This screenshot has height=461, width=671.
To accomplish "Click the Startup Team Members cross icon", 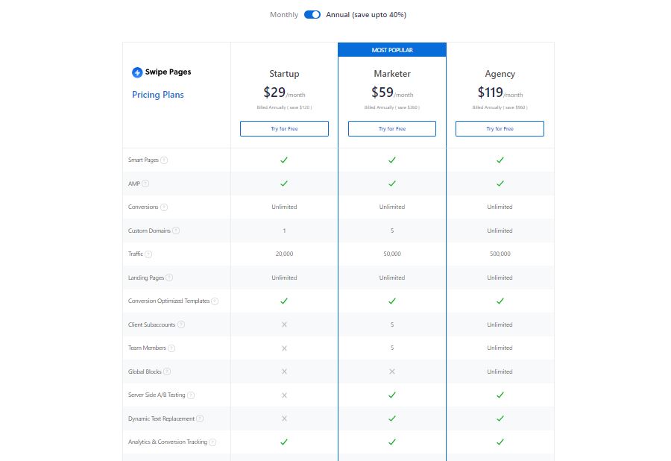I will pos(284,348).
